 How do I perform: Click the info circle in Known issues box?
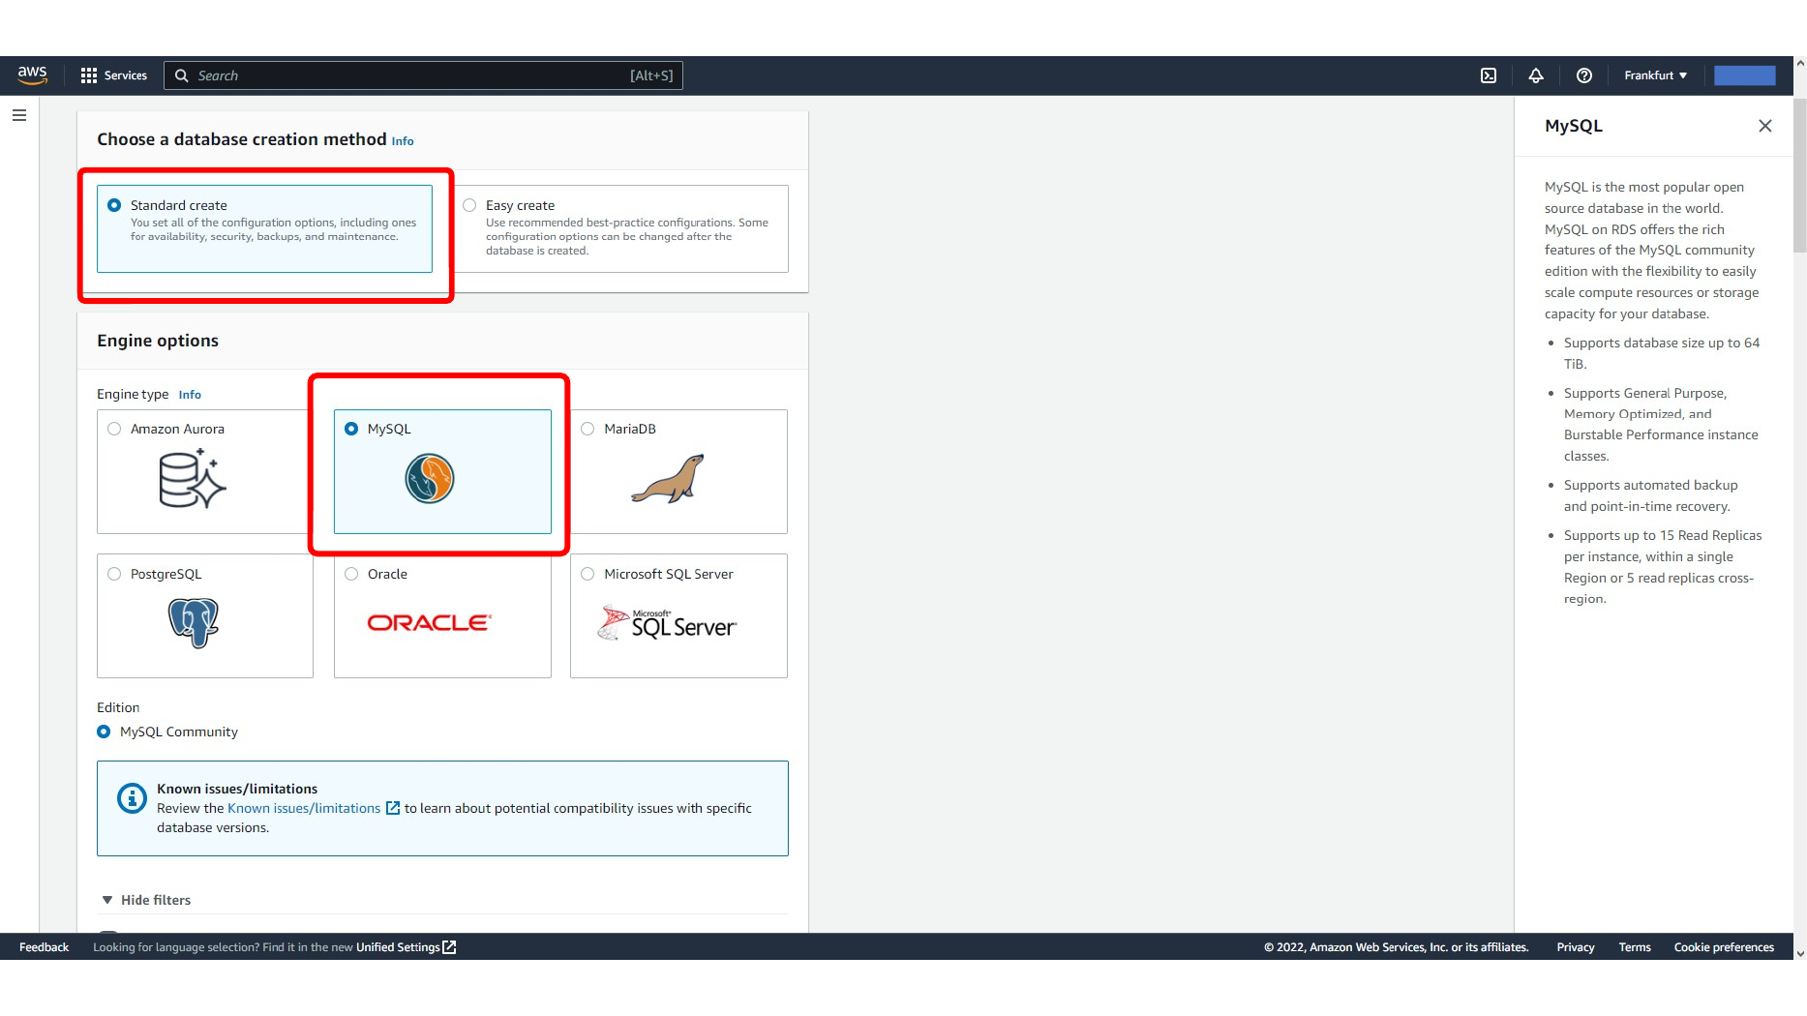[x=132, y=797]
